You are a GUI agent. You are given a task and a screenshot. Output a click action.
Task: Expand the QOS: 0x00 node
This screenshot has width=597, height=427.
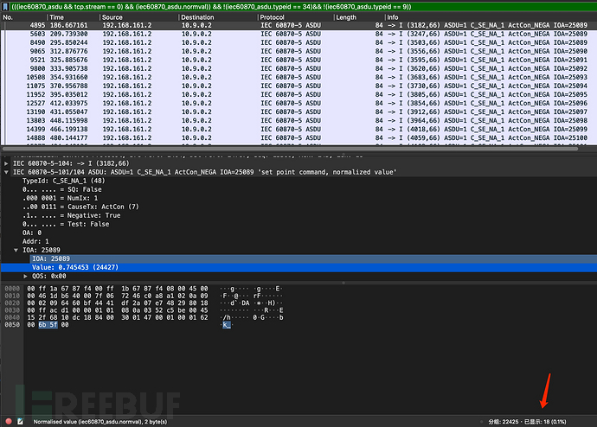tap(26, 276)
